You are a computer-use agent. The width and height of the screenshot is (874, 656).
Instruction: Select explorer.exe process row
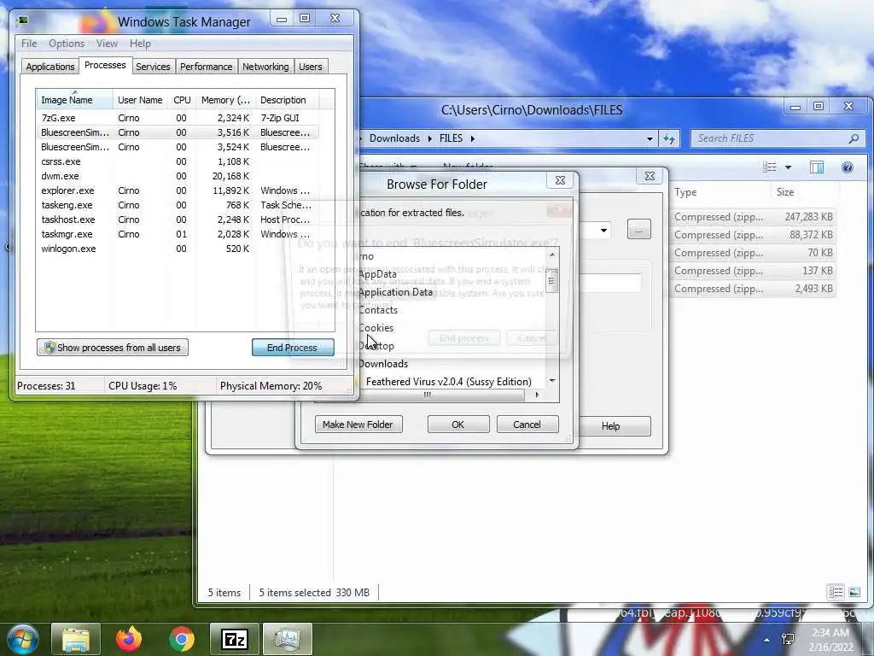click(178, 190)
